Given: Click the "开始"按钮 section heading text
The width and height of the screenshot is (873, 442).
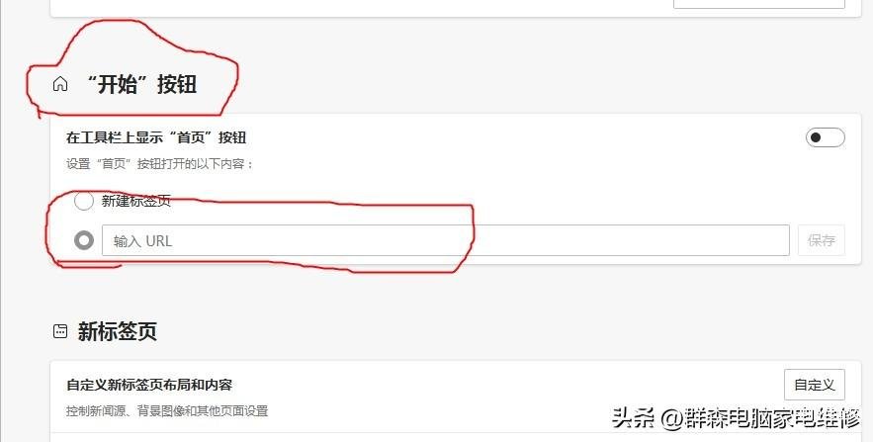Looking at the screenshot, I should [x=141, y=85].
